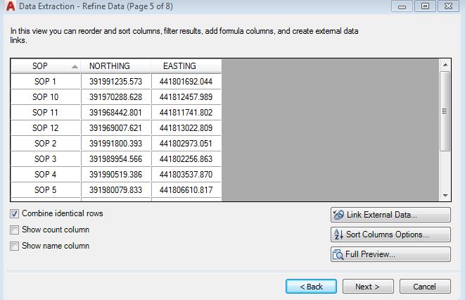465x300 pixels.
Task: Sort by the EASTING column header
Action: (x=186, y=66)
